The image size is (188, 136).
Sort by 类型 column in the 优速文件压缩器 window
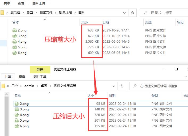click(155, 95)
